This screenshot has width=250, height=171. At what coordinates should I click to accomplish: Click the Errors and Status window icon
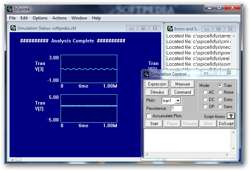point(170,29)
